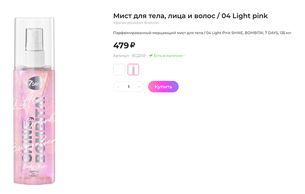
Task: Decrease quantity with the minus button
Action: [x=119, y=87]
